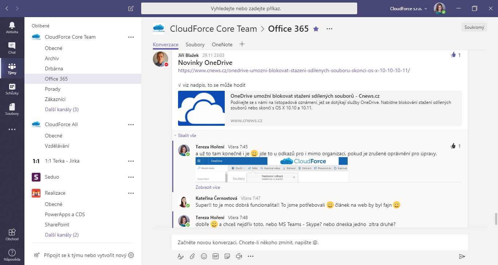Open the sticker picker icon

click(x=227, y=256)
